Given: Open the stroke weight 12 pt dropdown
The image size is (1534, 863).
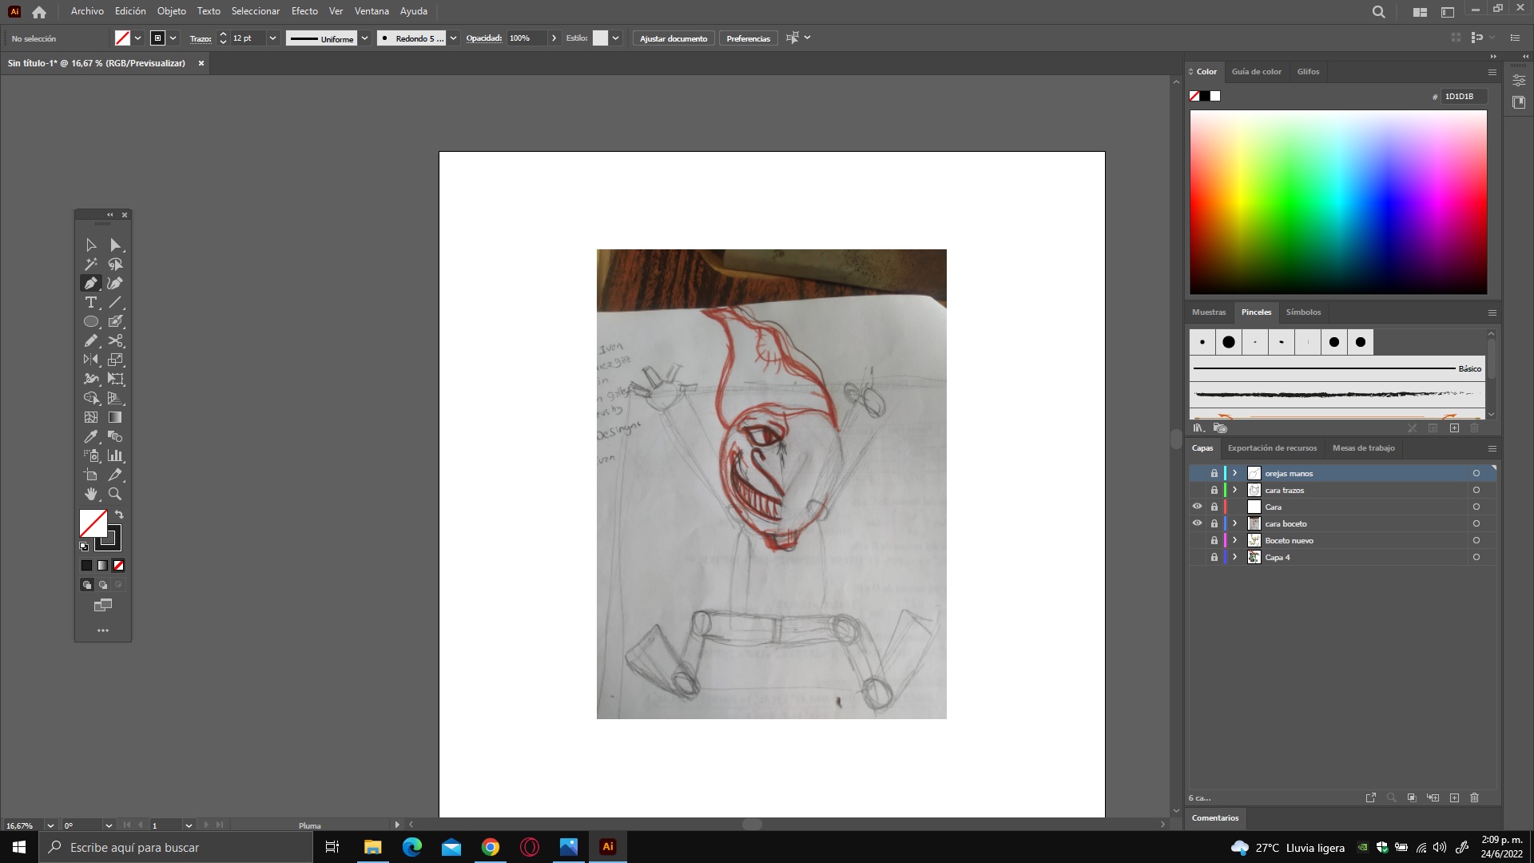Looking at the screenshot, I should tap(272, 38).
